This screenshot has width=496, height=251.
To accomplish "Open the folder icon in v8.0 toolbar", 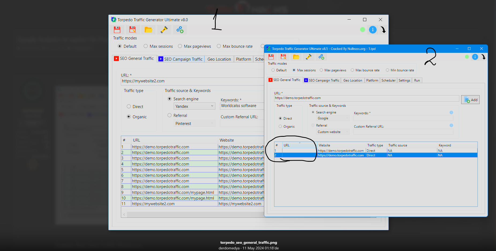I will tap(148, 30).
